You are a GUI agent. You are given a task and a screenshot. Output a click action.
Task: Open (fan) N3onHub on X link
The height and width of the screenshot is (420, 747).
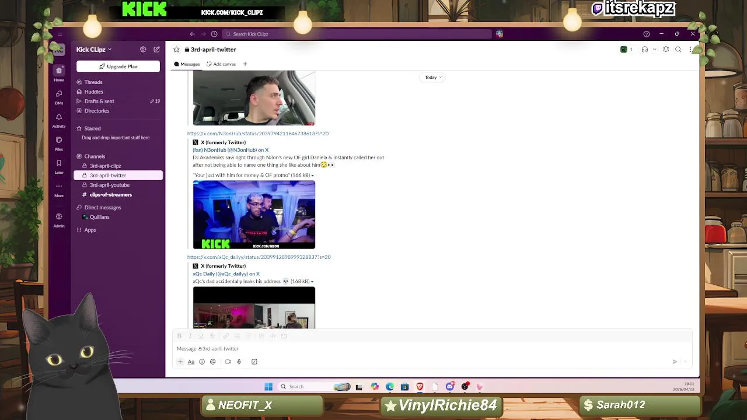click(231, 150)
